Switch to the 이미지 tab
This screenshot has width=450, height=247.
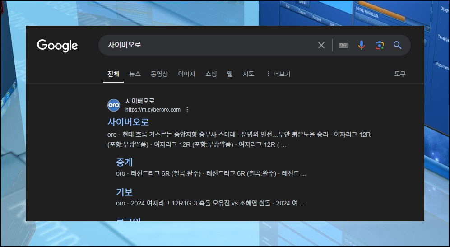click(186, 74)
